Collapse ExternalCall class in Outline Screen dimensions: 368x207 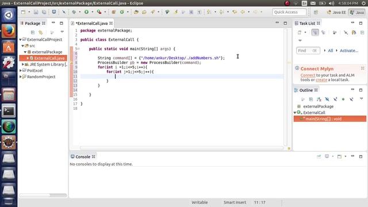point(295,113)
